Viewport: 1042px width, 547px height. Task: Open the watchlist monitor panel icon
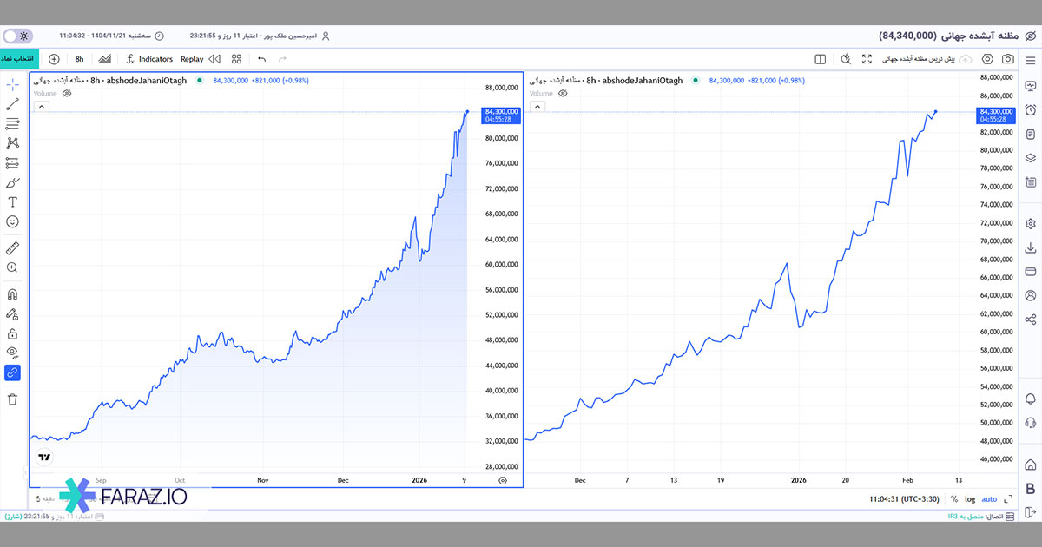(1030, 86)
